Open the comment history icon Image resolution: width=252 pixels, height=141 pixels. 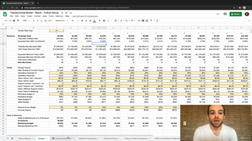225,14
